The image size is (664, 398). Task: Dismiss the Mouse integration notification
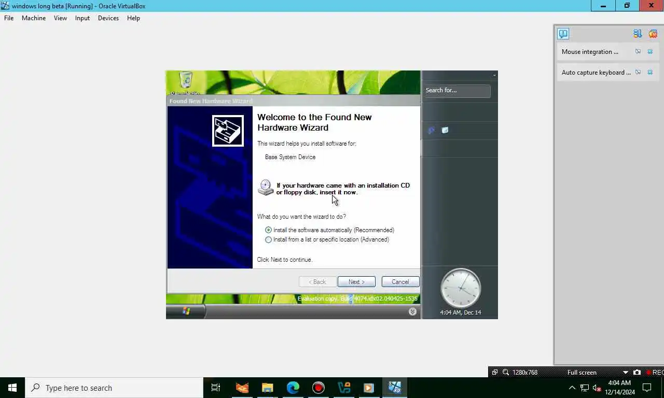[650, 52]
